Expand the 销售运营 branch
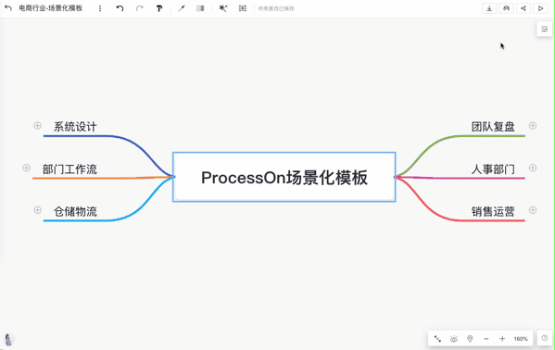The width and height of the screenshot is (555, 350). tap(533, 210)
